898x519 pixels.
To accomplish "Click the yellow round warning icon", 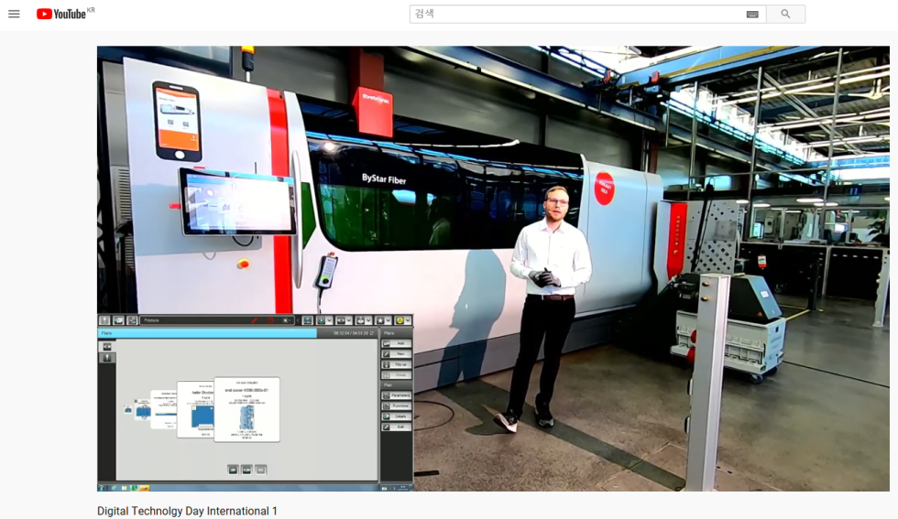I will (400, 320).
